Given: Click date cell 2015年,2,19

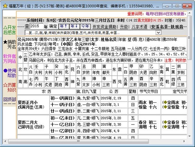Looking at the screenshot, I should coord(114,98).
